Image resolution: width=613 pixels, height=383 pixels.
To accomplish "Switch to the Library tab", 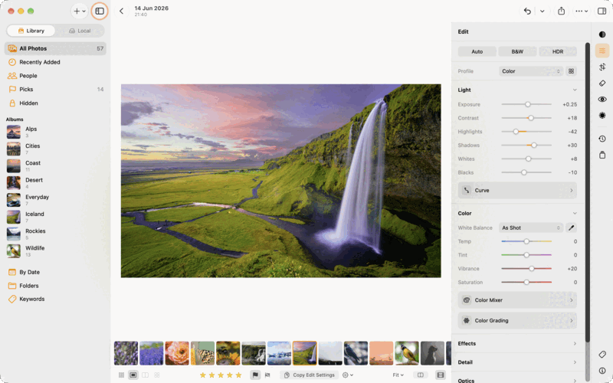I will tap(31, 31).
